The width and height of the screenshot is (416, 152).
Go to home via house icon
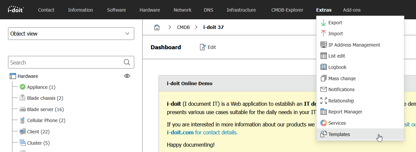coord(157,27)
